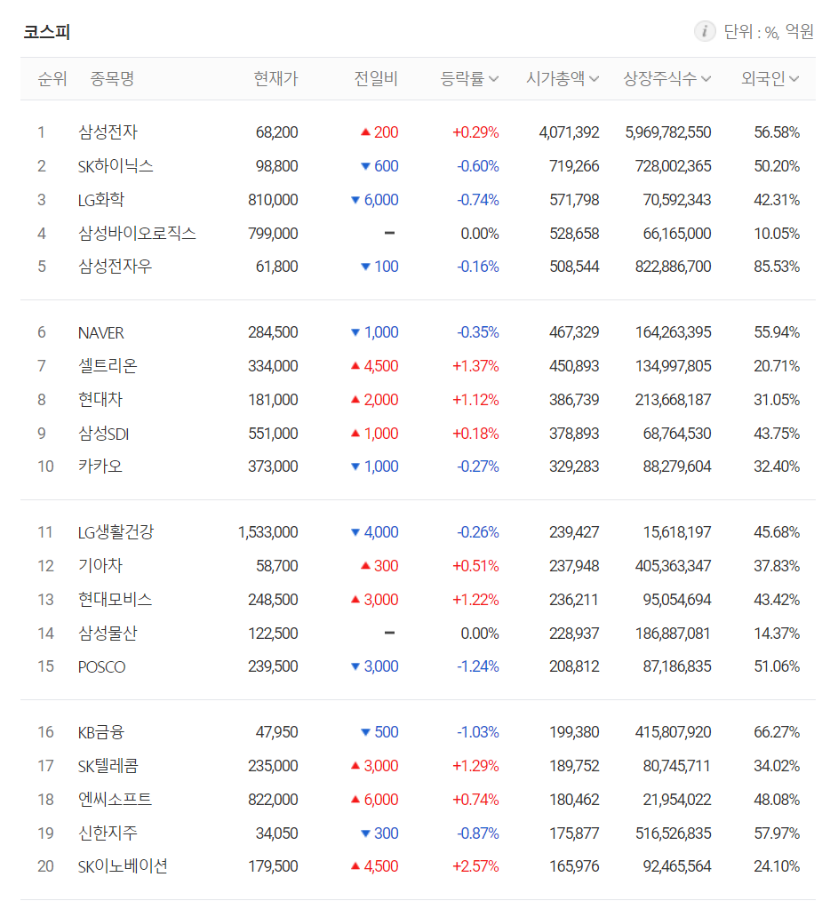Select the 삼성SDI stock name

(x=103, y=434)
